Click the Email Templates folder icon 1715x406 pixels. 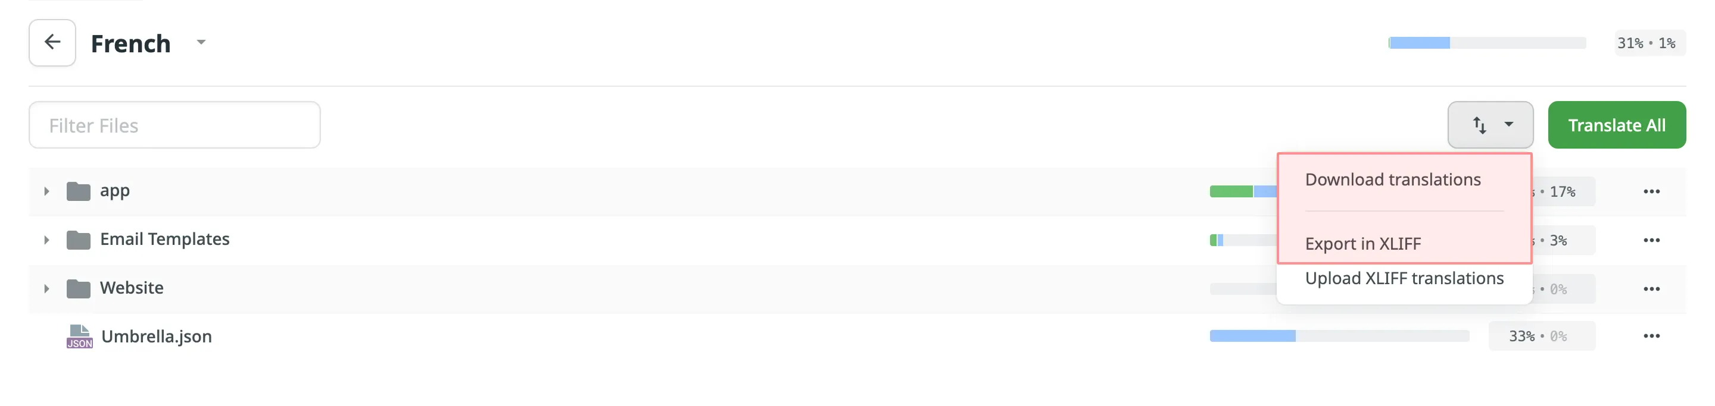point(78,239)
